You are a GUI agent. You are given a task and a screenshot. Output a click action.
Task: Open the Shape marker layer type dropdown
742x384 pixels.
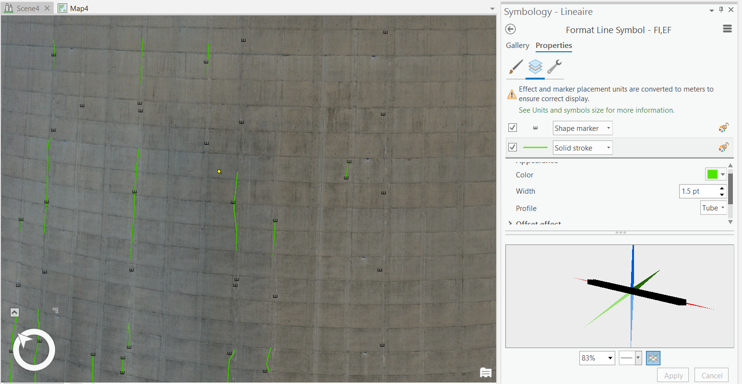[x=583, y=128]
